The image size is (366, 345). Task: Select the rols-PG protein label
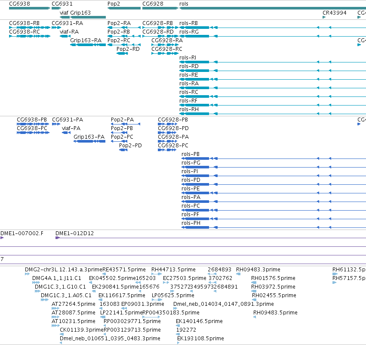coord(191,163)
